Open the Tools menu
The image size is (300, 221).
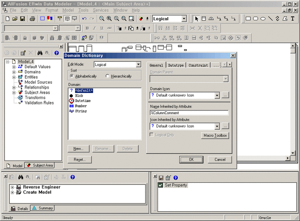pyautogui.click(x=83, y=10)
